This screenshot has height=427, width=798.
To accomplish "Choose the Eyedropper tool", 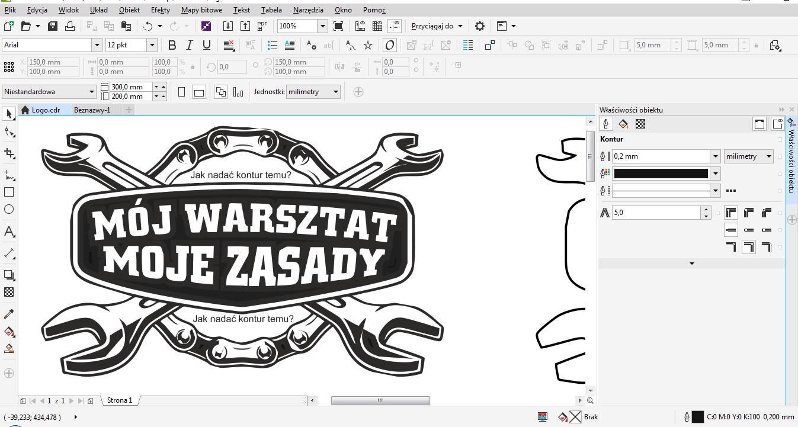I will pyautogui.click(x=9, y=313).
